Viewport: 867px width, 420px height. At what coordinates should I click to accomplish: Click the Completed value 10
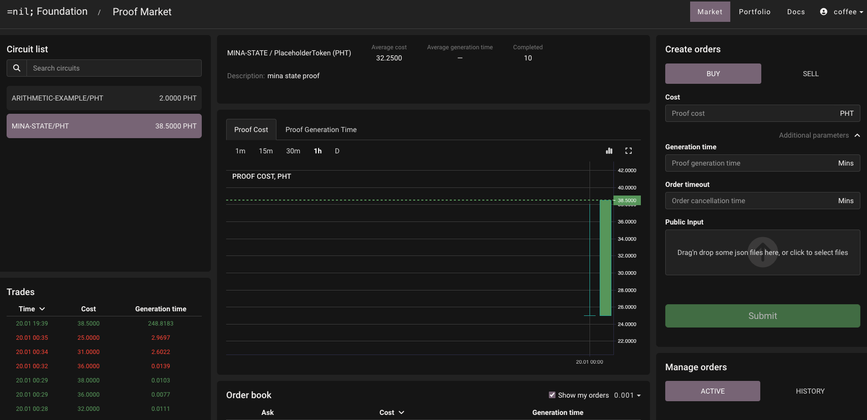(528, 58)
